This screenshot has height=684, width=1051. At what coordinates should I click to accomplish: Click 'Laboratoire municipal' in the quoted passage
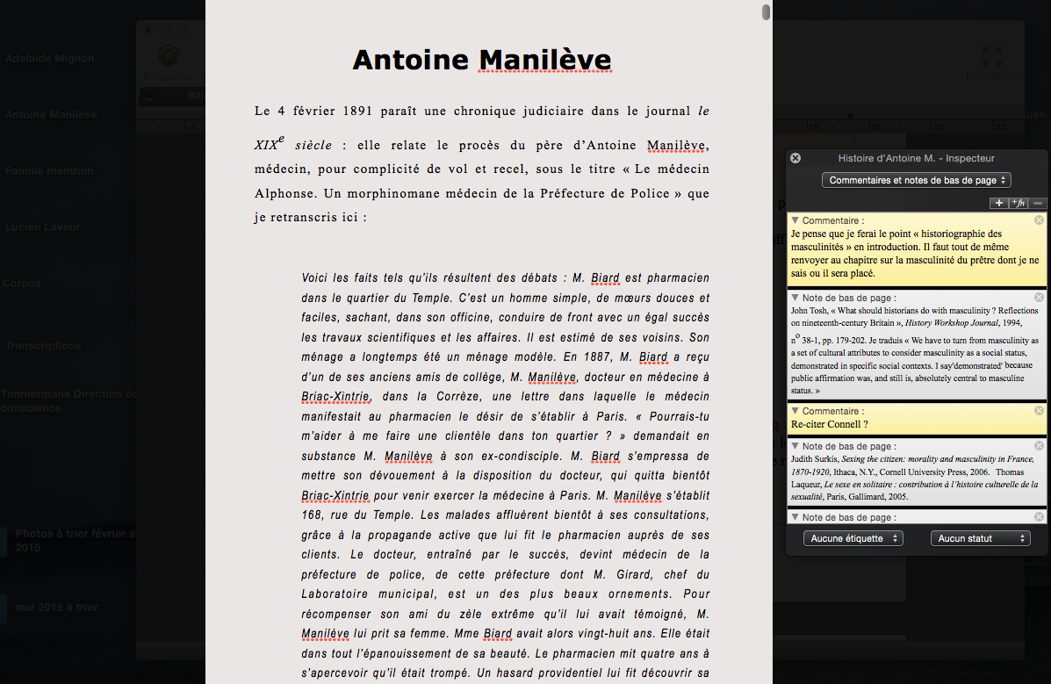(x=367, y=594)
